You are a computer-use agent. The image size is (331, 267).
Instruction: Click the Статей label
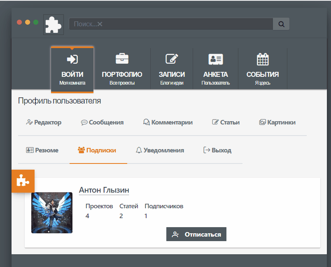[x=129, y=206]
